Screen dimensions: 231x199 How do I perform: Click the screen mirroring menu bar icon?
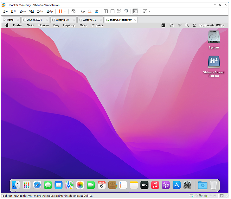click(171, 25)
